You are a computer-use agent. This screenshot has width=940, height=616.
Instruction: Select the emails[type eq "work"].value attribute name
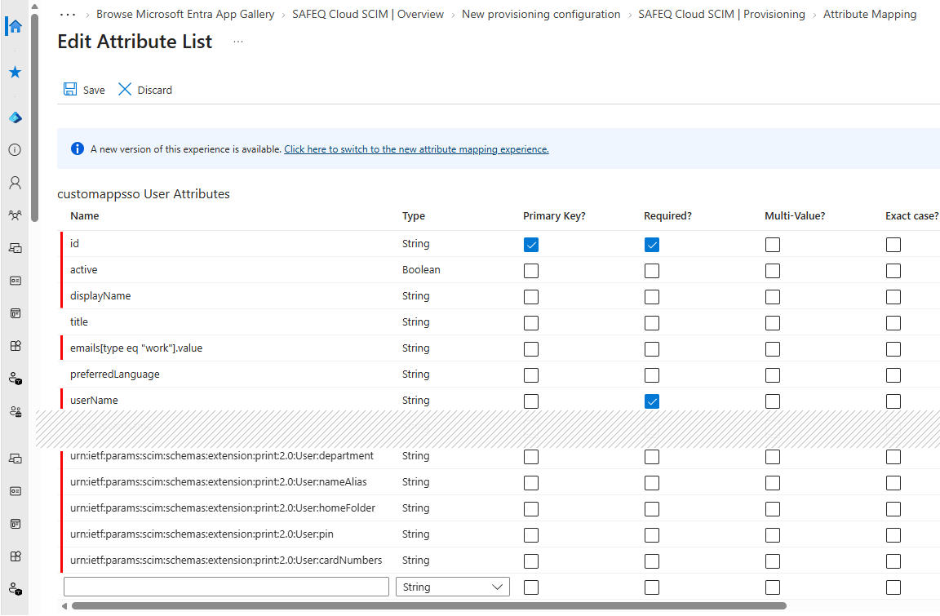136,348
